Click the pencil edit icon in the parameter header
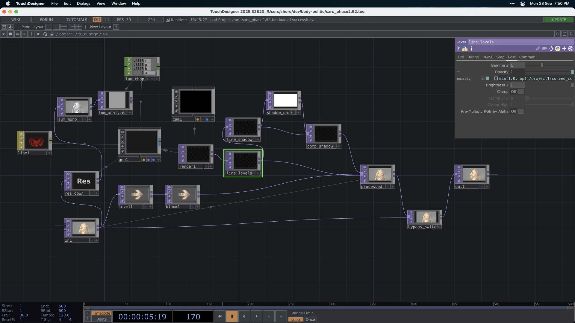The height and width of the screenshot is (323, 575). point(538,48)
